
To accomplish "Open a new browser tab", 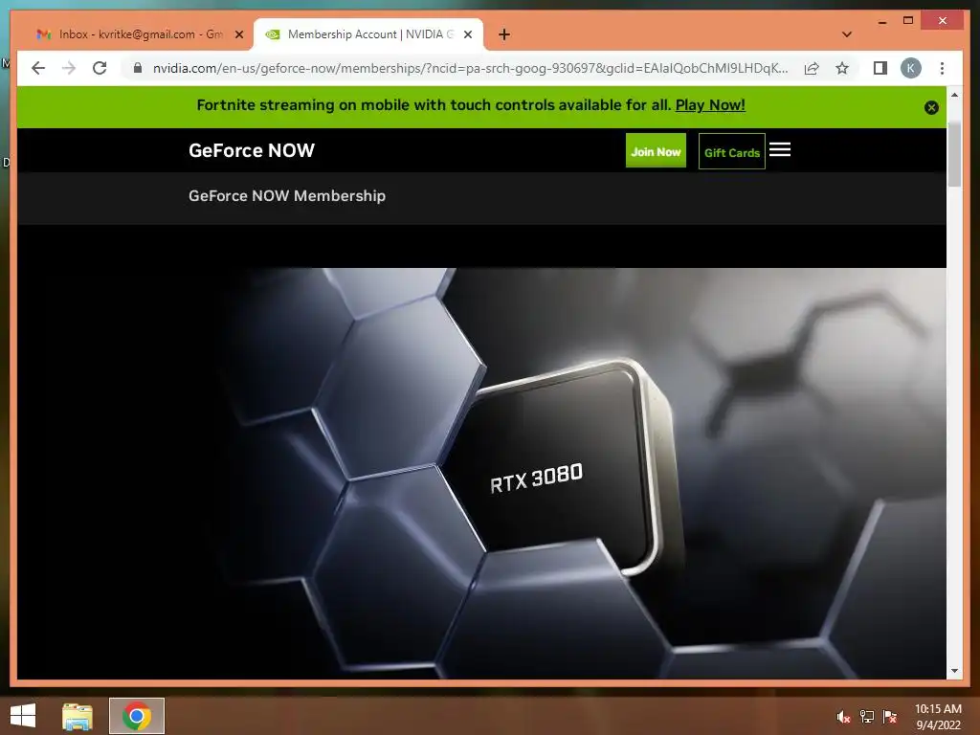I will tap(503, 34).
